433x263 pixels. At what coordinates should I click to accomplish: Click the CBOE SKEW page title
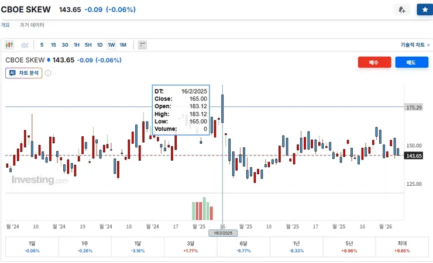click(x=26, y=9)
